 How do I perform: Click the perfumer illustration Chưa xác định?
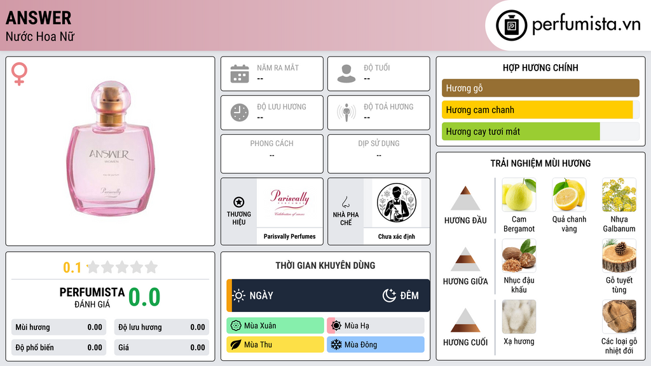[x=397, y=203]
